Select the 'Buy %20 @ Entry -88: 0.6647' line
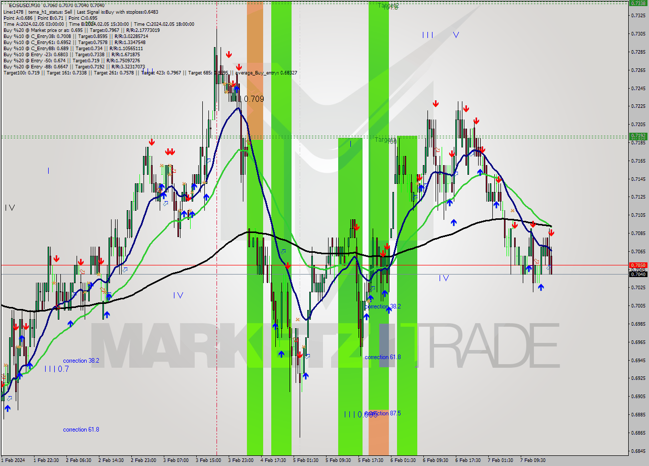The height and width of the screenshot is (466, 649). [x=74, y=66]
